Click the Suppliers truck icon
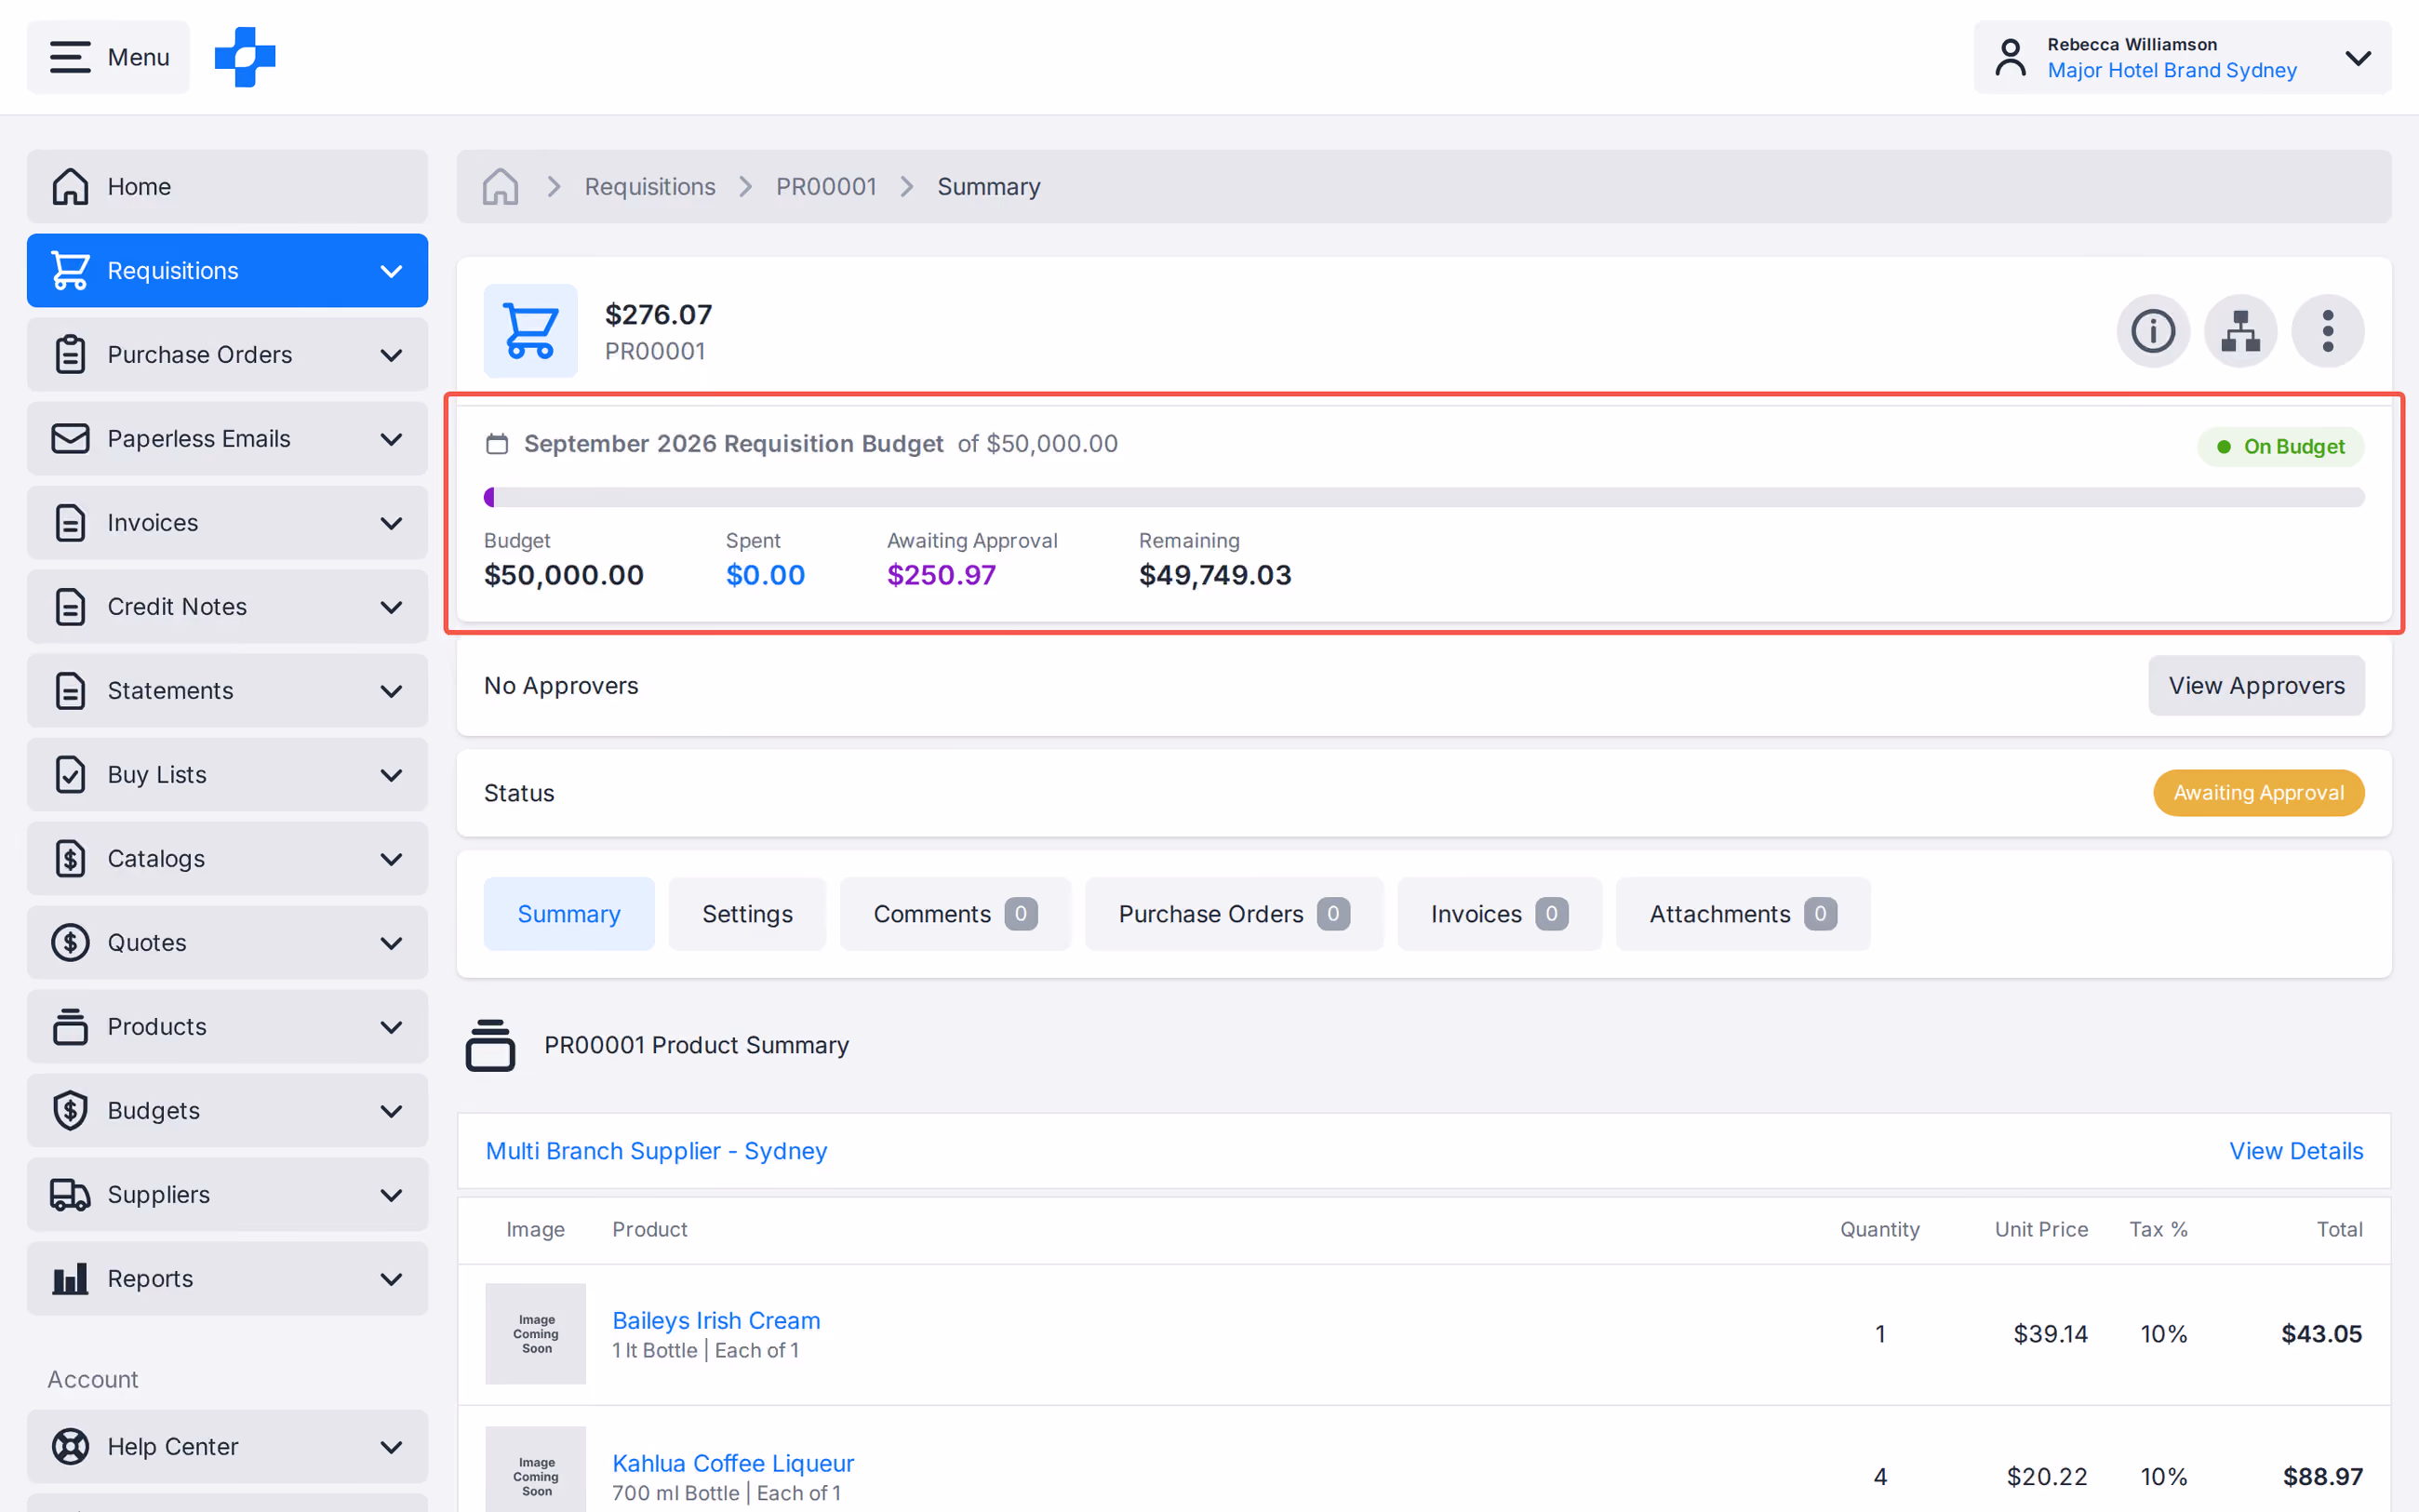This screenshot has height=1512, width=2419. tap(70, 1194)
